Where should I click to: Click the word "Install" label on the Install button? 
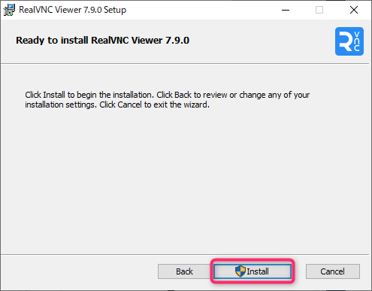[258, 271]
